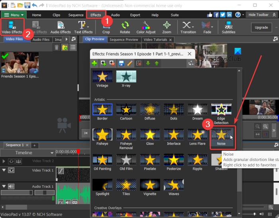The height and width of the screenshot is (218, 279).
Task: Click Hide Toolbar button
Action: (x=261, y=15)
